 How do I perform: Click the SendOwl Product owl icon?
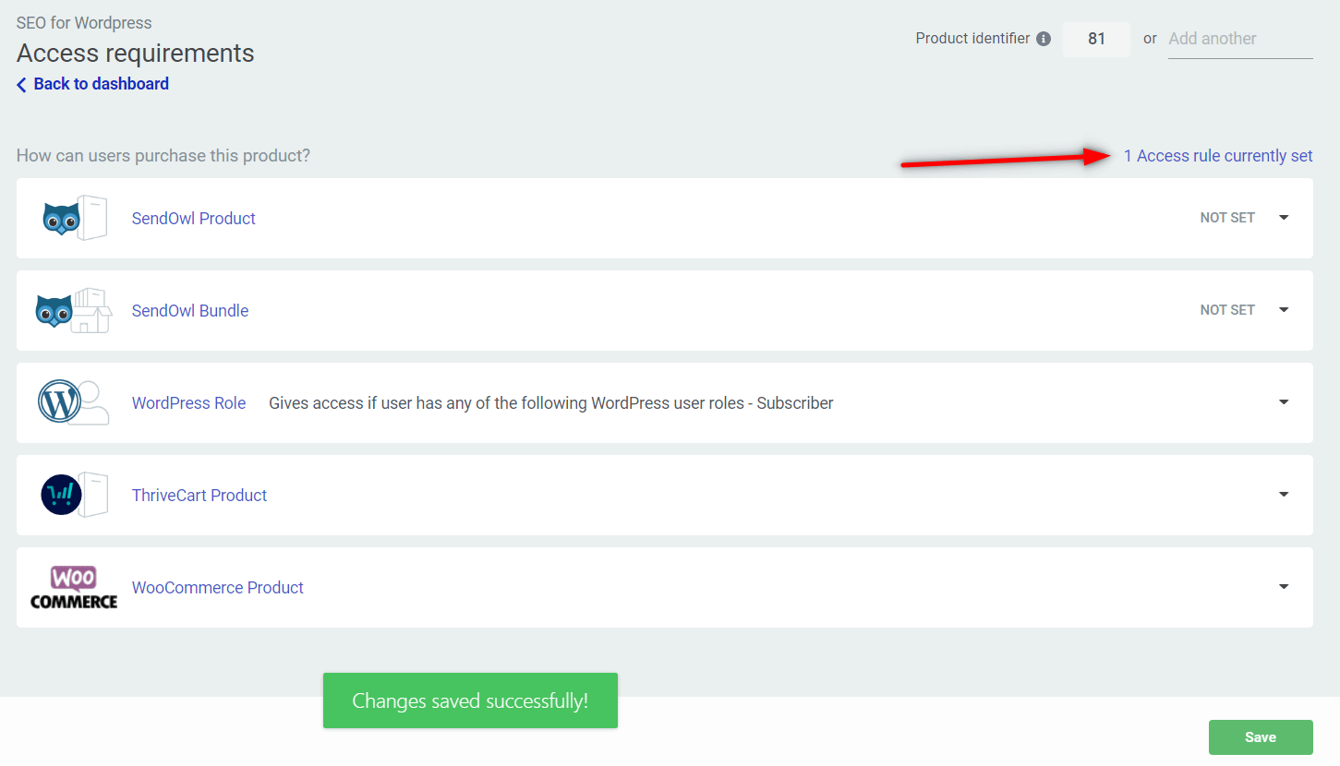[62, 218]
